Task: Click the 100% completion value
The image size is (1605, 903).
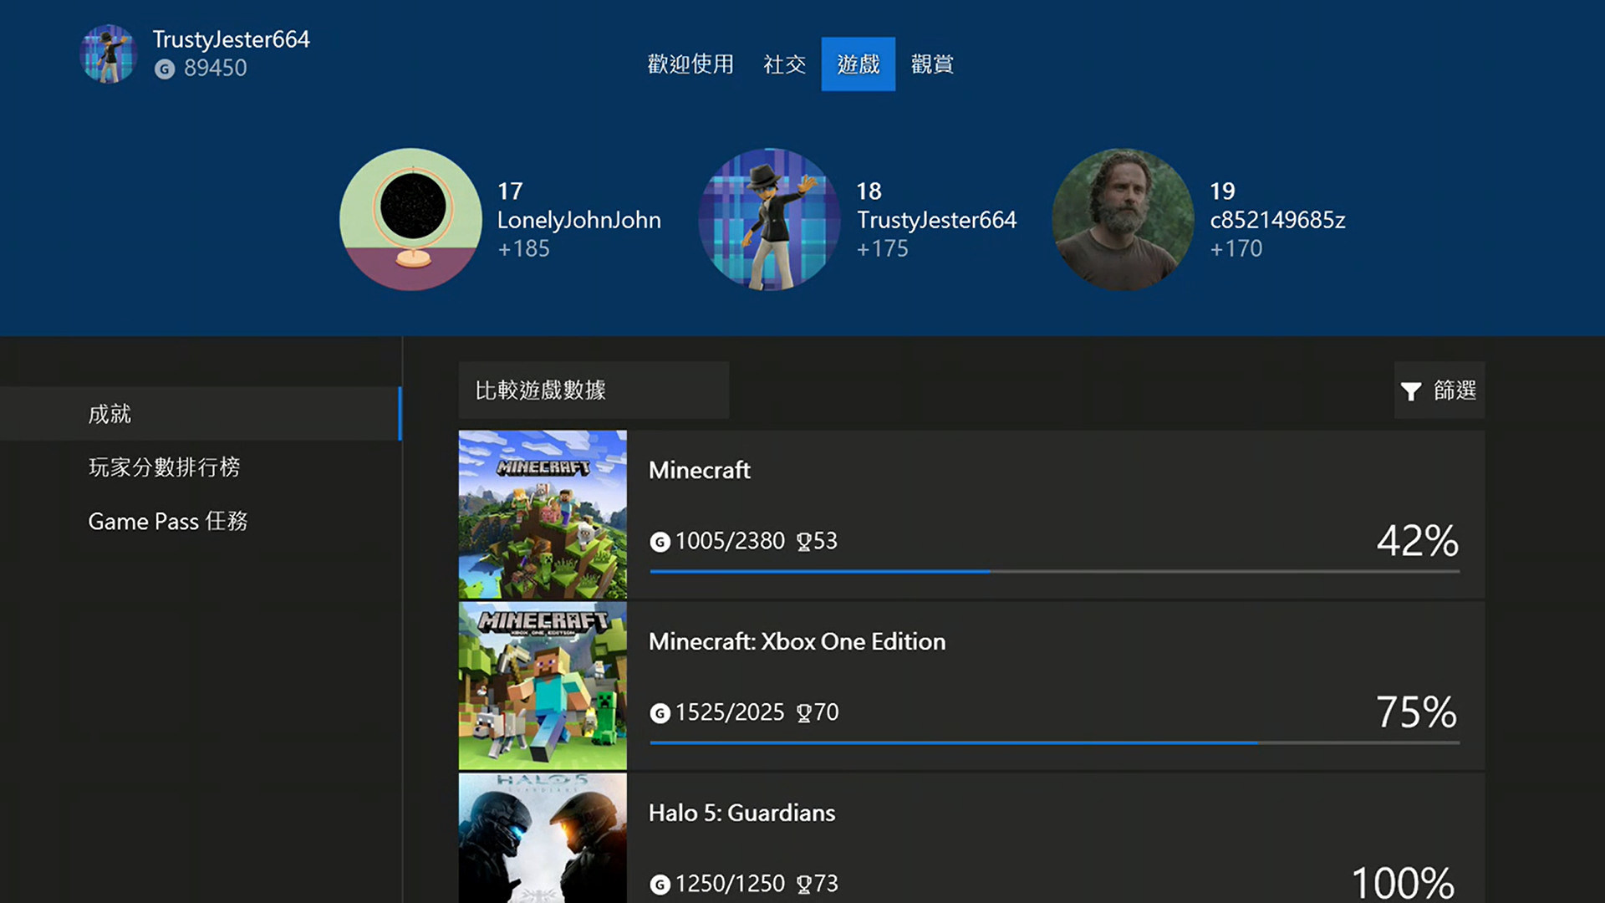Action: coord(1404,883)
